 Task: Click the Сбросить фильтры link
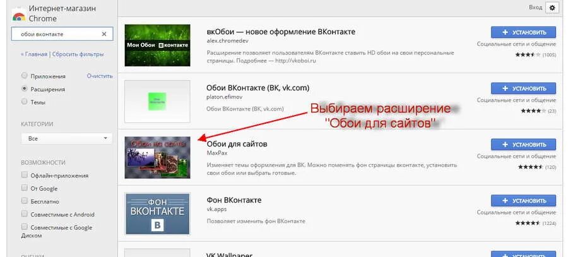pyautogui.click(x=78, y=54)
